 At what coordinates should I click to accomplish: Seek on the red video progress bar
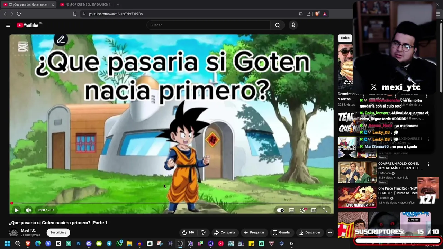[172, 203]
